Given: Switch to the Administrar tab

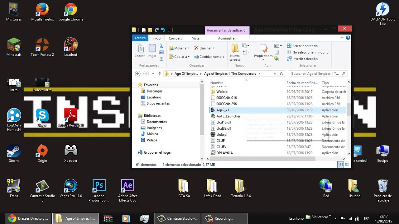Looking at the screenshot, I should [x=227, y=38].
